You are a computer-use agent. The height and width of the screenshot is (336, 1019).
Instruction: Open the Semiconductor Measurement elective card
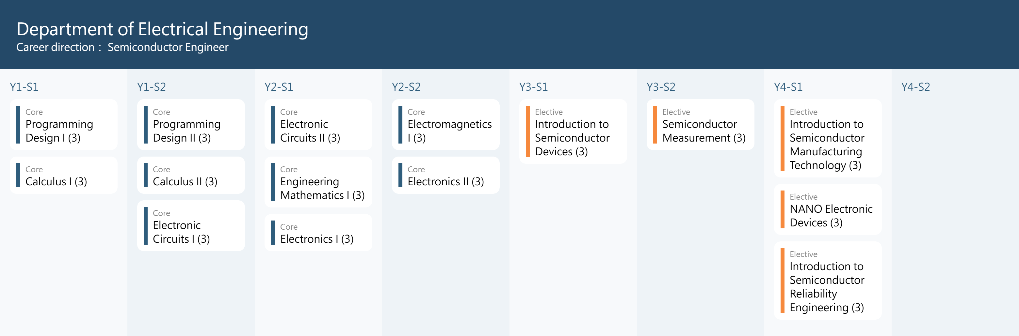click(700, 125)
